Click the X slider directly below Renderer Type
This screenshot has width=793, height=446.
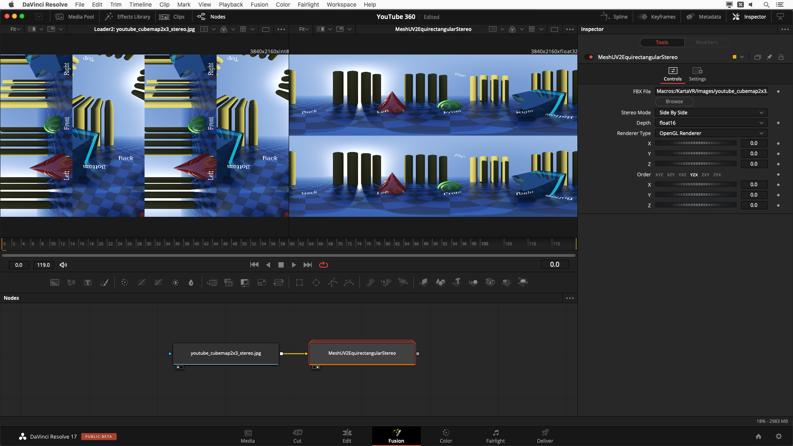click(x=696, y=143)
